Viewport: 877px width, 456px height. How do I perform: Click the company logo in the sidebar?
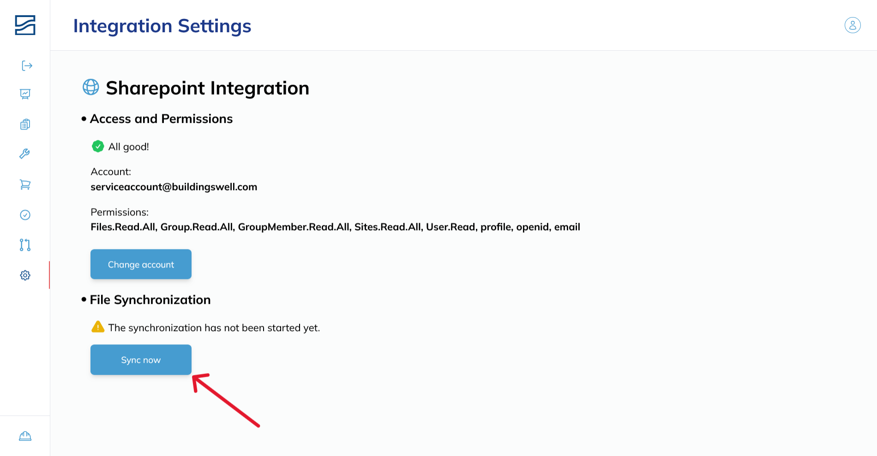(x=25, y=25)
